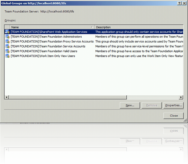The width and height of the screenshot is (188, 164).
Task: Open group Properties... dialog
Action: (173, 105)
